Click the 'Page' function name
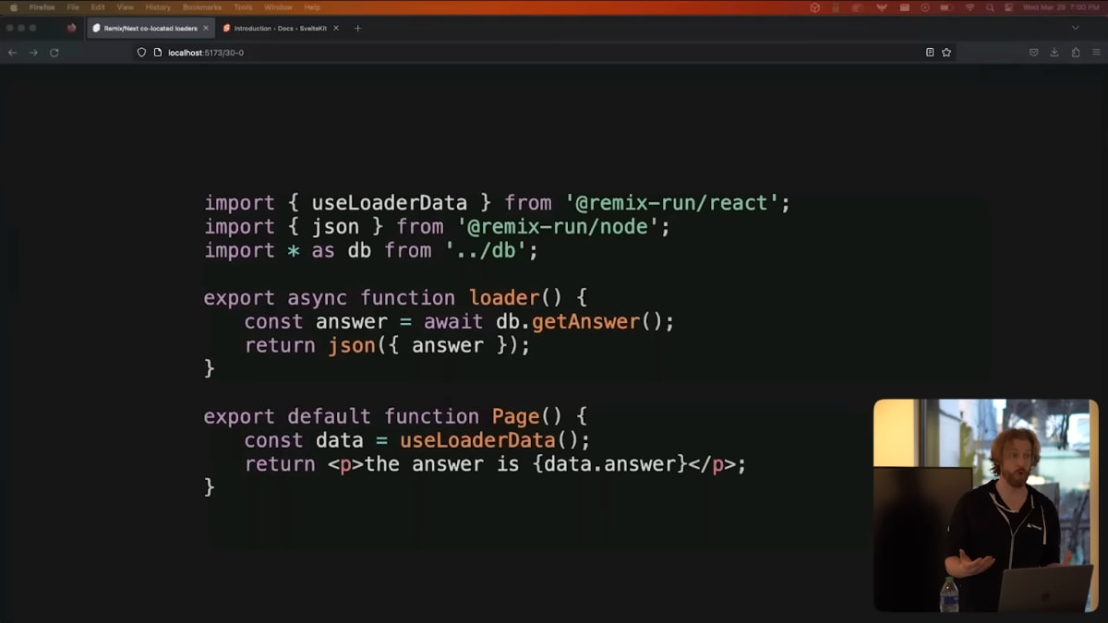 (515, 417)
